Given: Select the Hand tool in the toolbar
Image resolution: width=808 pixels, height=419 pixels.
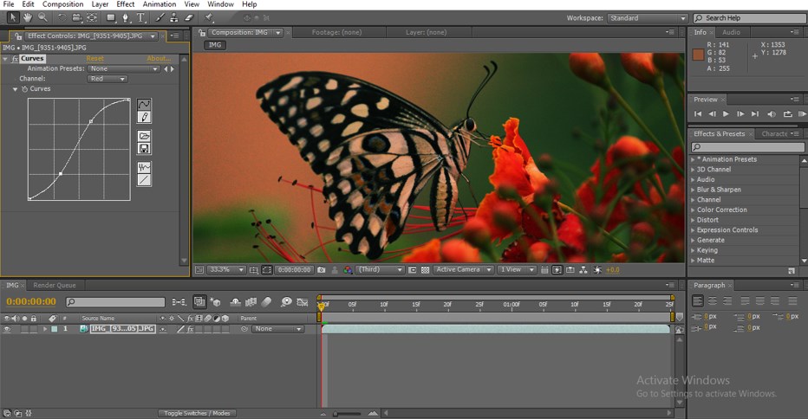Looking at the screenshot, I should pos(28,17).
